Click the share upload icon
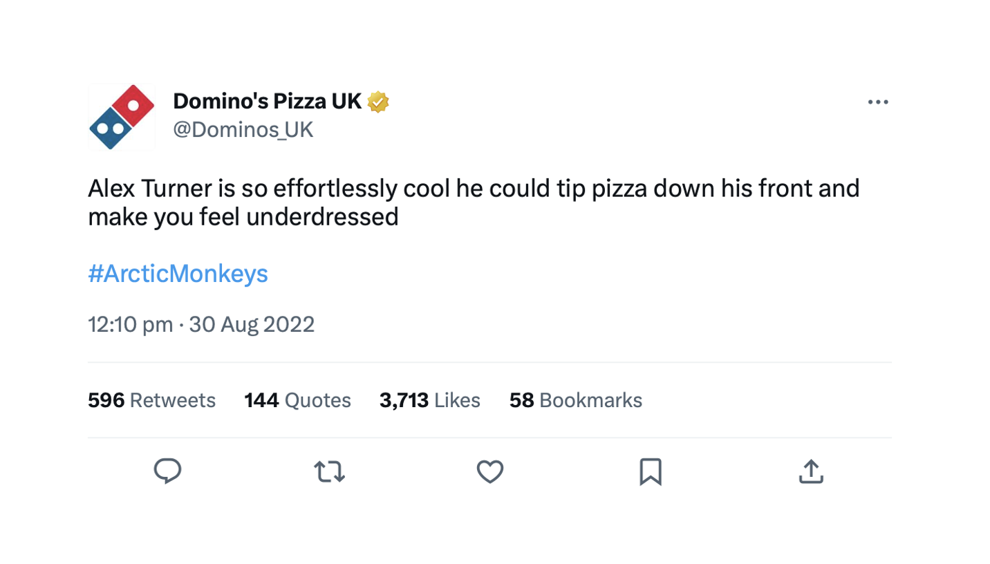The height and width of the screenshot is (564, 990). [812, 471]
